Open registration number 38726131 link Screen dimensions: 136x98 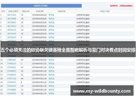point(12,30)
